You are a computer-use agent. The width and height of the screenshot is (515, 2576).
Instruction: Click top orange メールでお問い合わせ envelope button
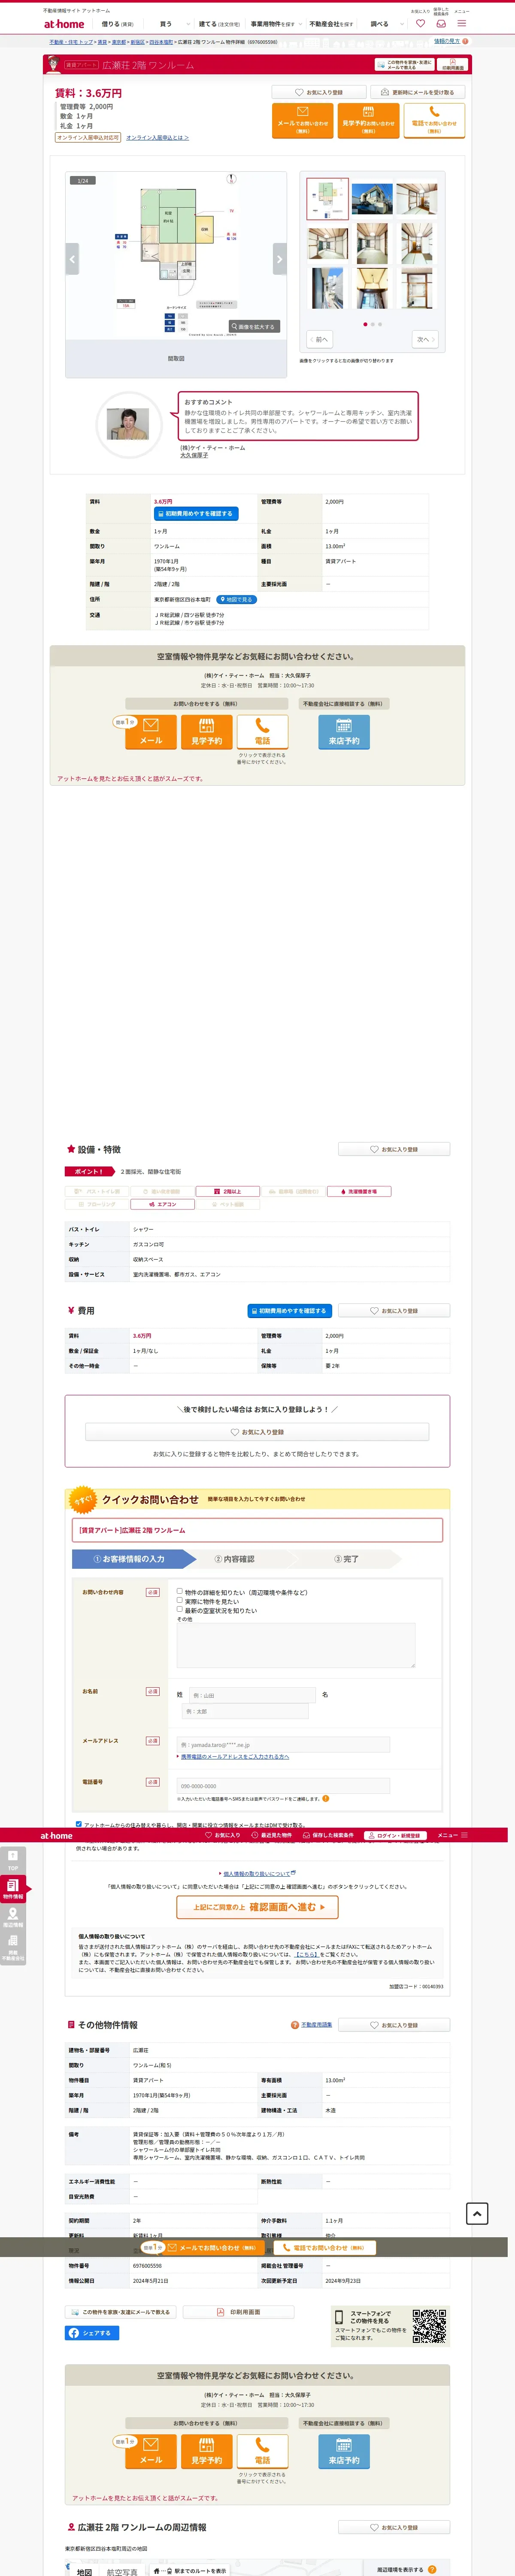click(303, 120)
